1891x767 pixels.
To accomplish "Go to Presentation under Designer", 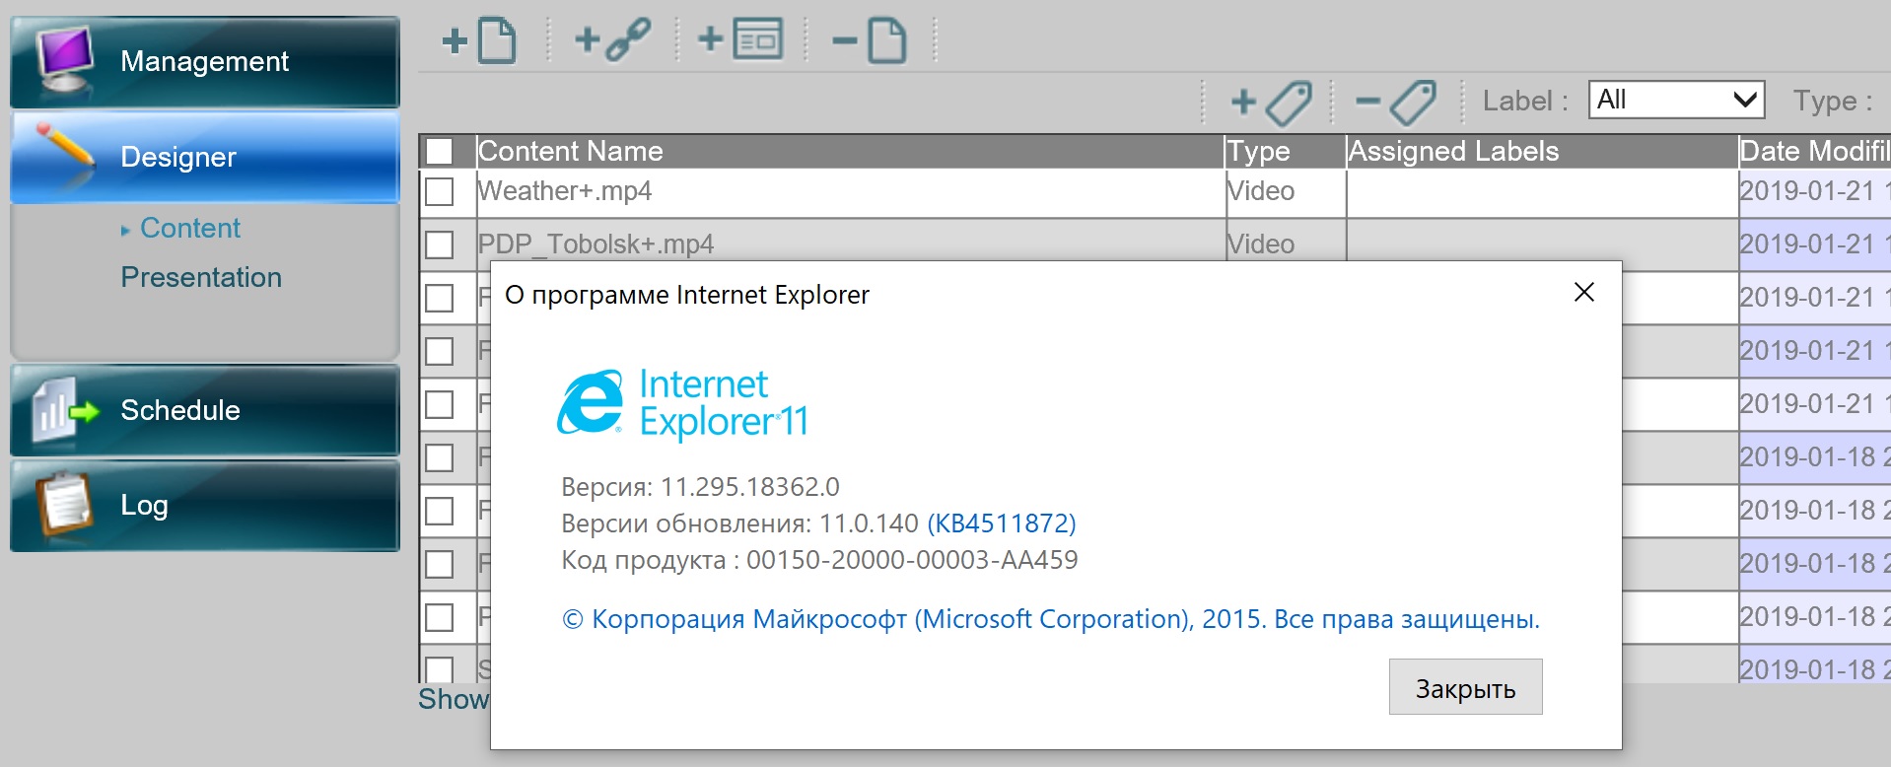I will [201, 278].
